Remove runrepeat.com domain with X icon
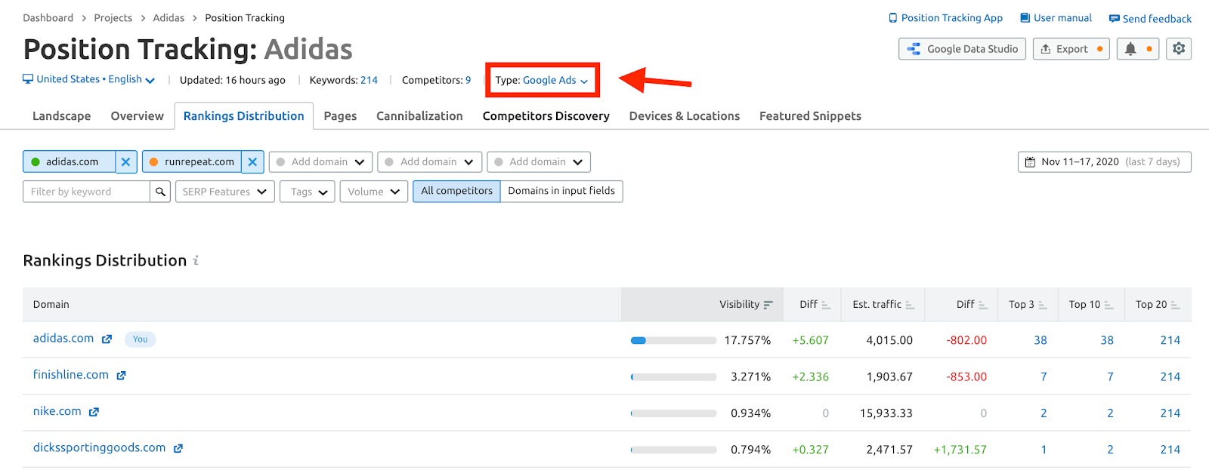The height and width of the screenshot is (473, 1209). tap(252, 161)
